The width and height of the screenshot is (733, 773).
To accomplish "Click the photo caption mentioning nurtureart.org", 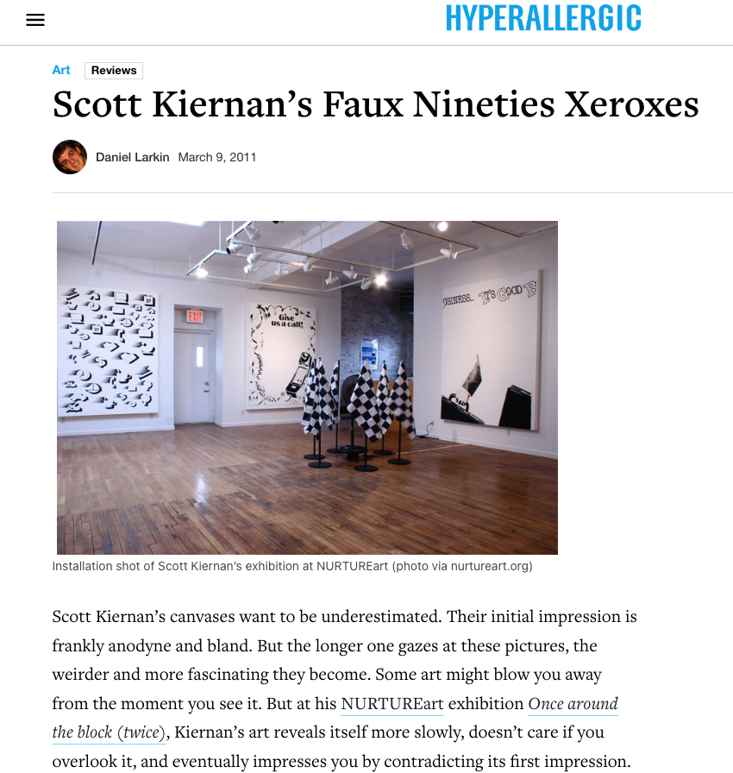I will [x=292, y=566].
